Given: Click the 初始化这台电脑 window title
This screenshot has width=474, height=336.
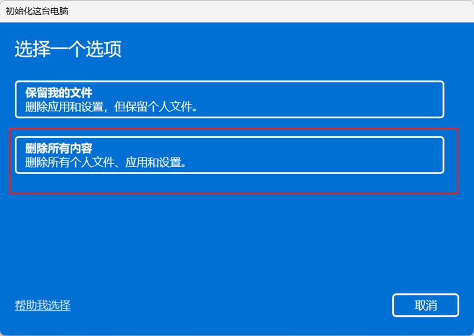Looking at the screenshot, I should coord(37,11).
